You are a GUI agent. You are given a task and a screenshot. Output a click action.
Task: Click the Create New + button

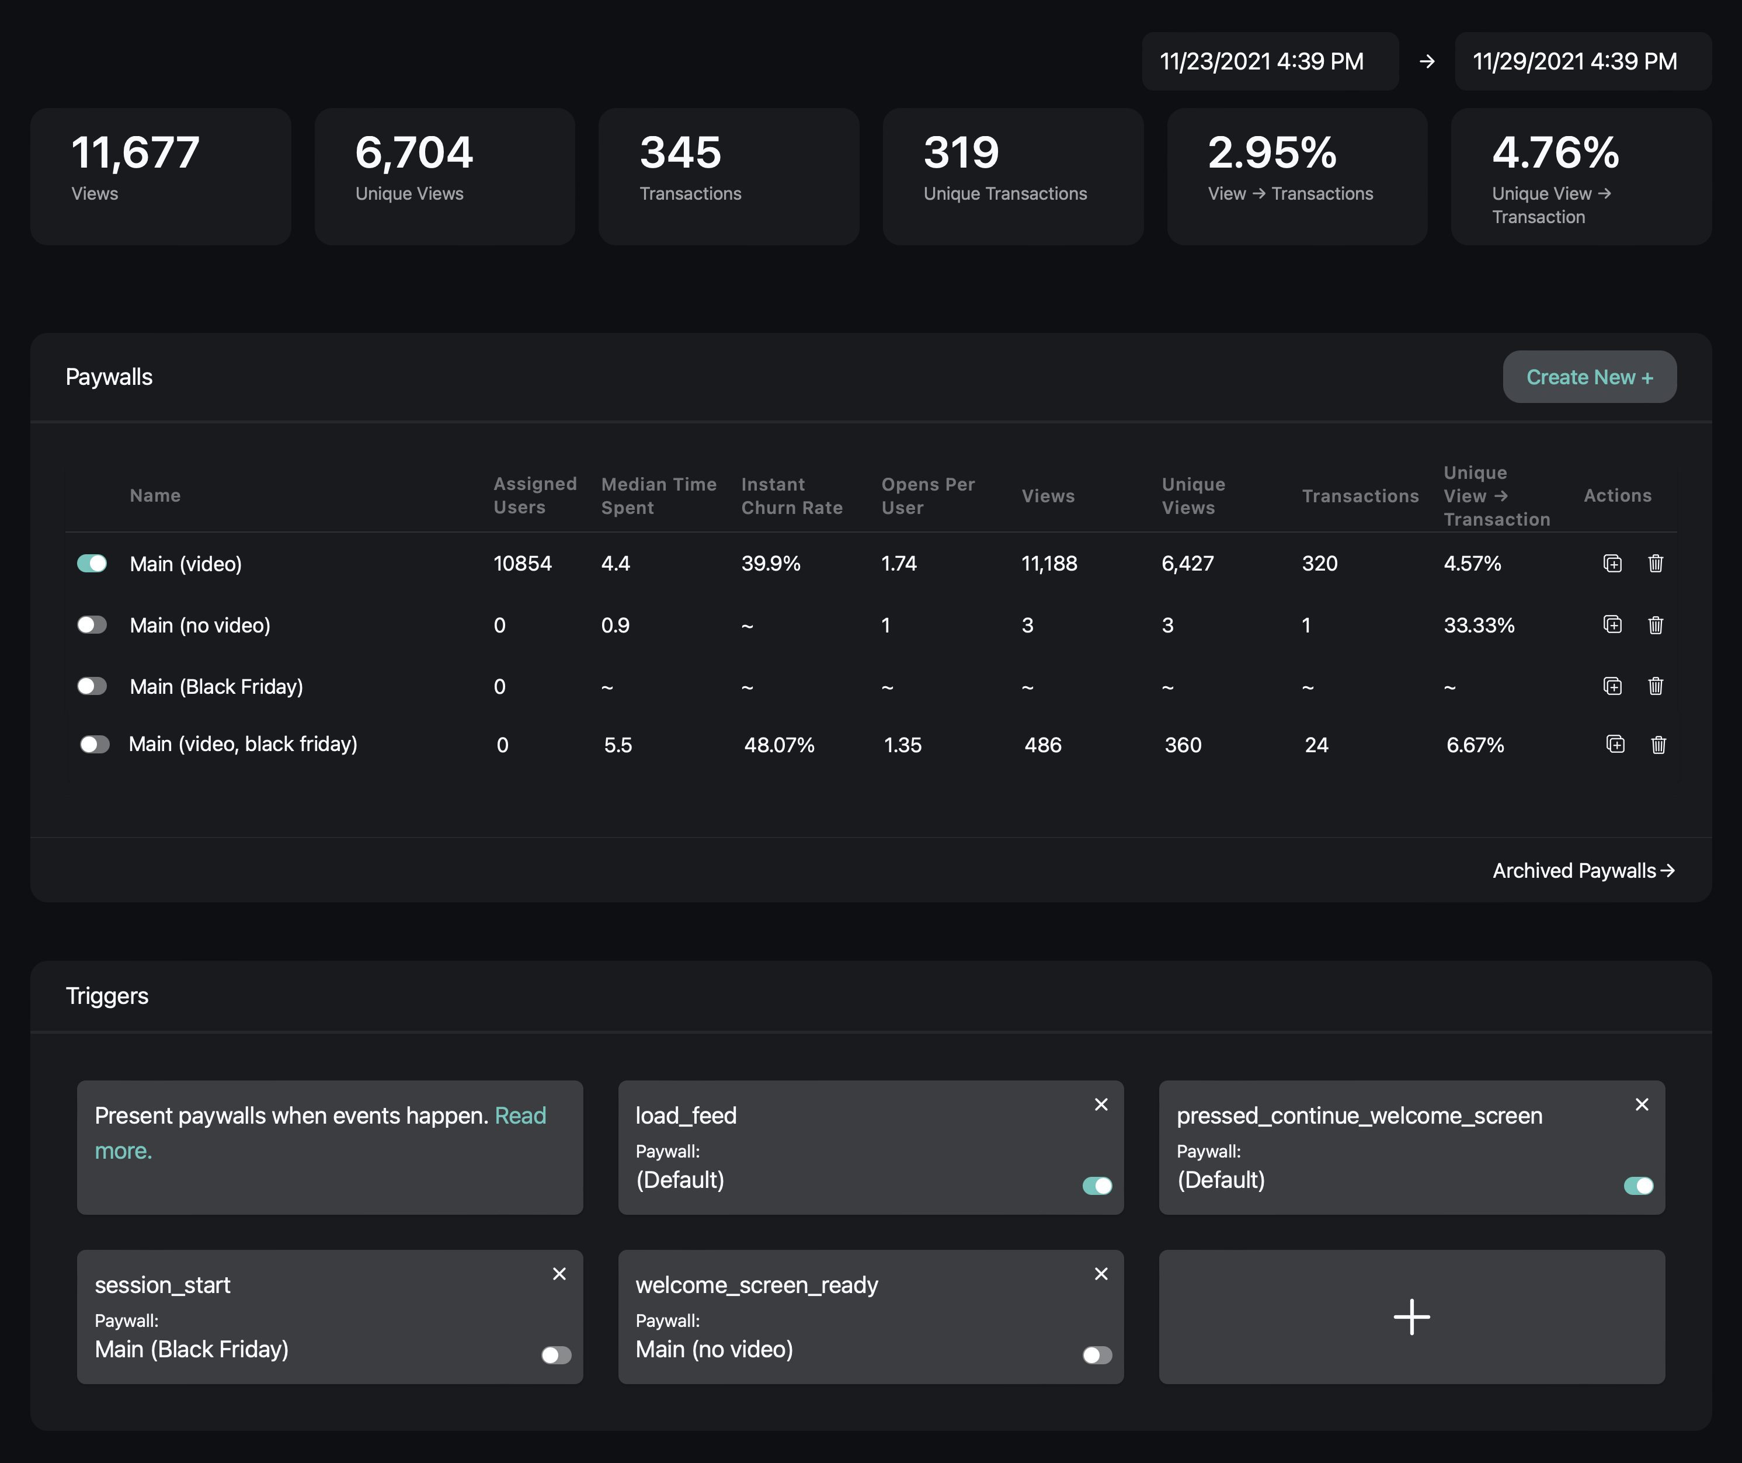(x=1590, y=377)
